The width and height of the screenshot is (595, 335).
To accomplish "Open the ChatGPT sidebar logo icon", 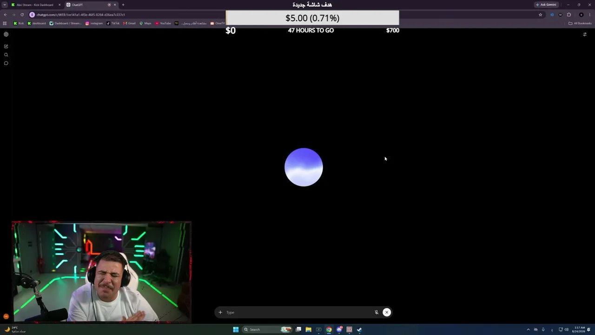I will [x=6, y=34].
